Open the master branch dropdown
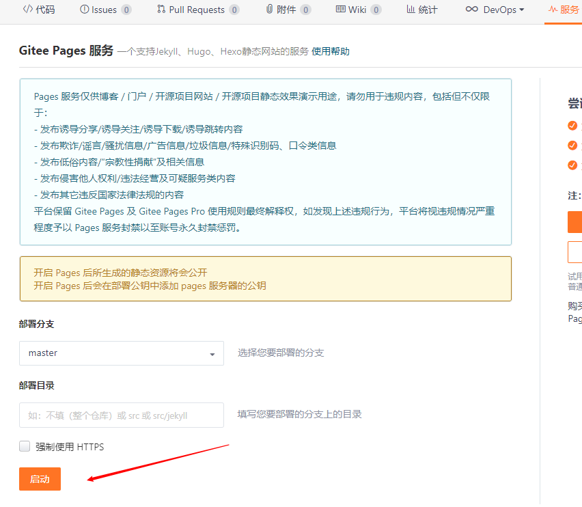The height and width of the screenshot is (507, 582). pos(121,353)
